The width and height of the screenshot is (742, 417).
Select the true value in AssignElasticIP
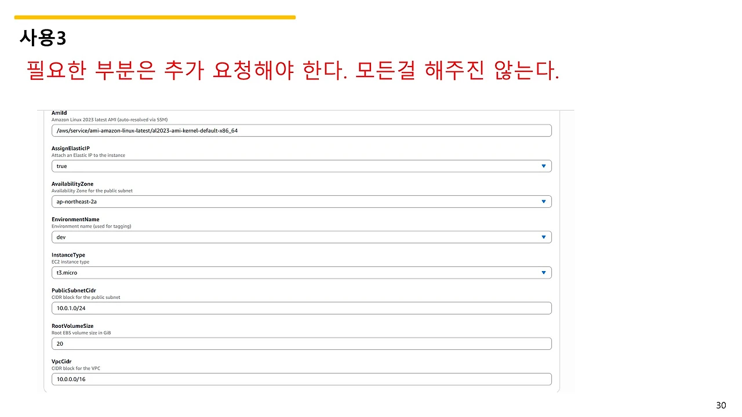61,166
